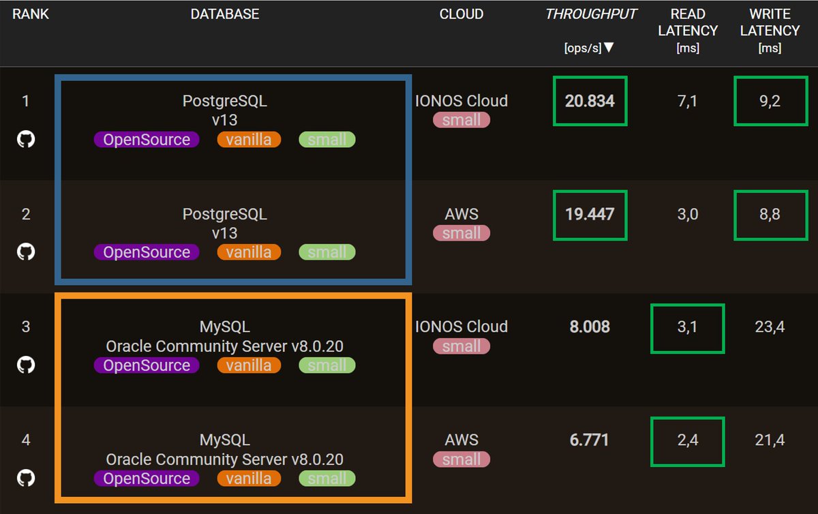Click read latency value 3,0

pyautogui.click(x=688, y=215)
